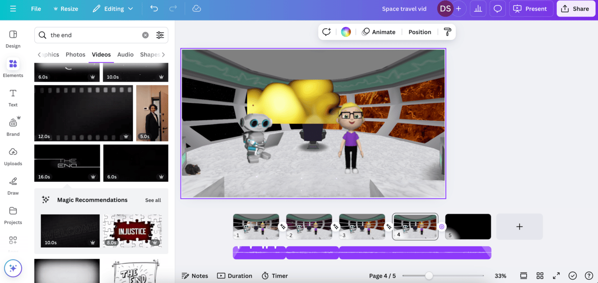Switch to the Photos tab
The image size is (598, 283).
pos(75,55)
